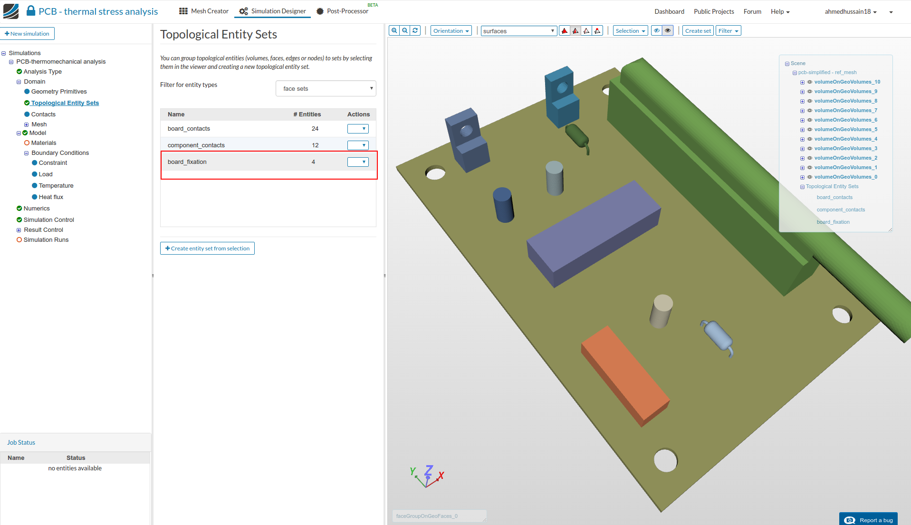911x525 pixels.
Task: Select the wireframe-only render mode icon
Action: point(586,31)
